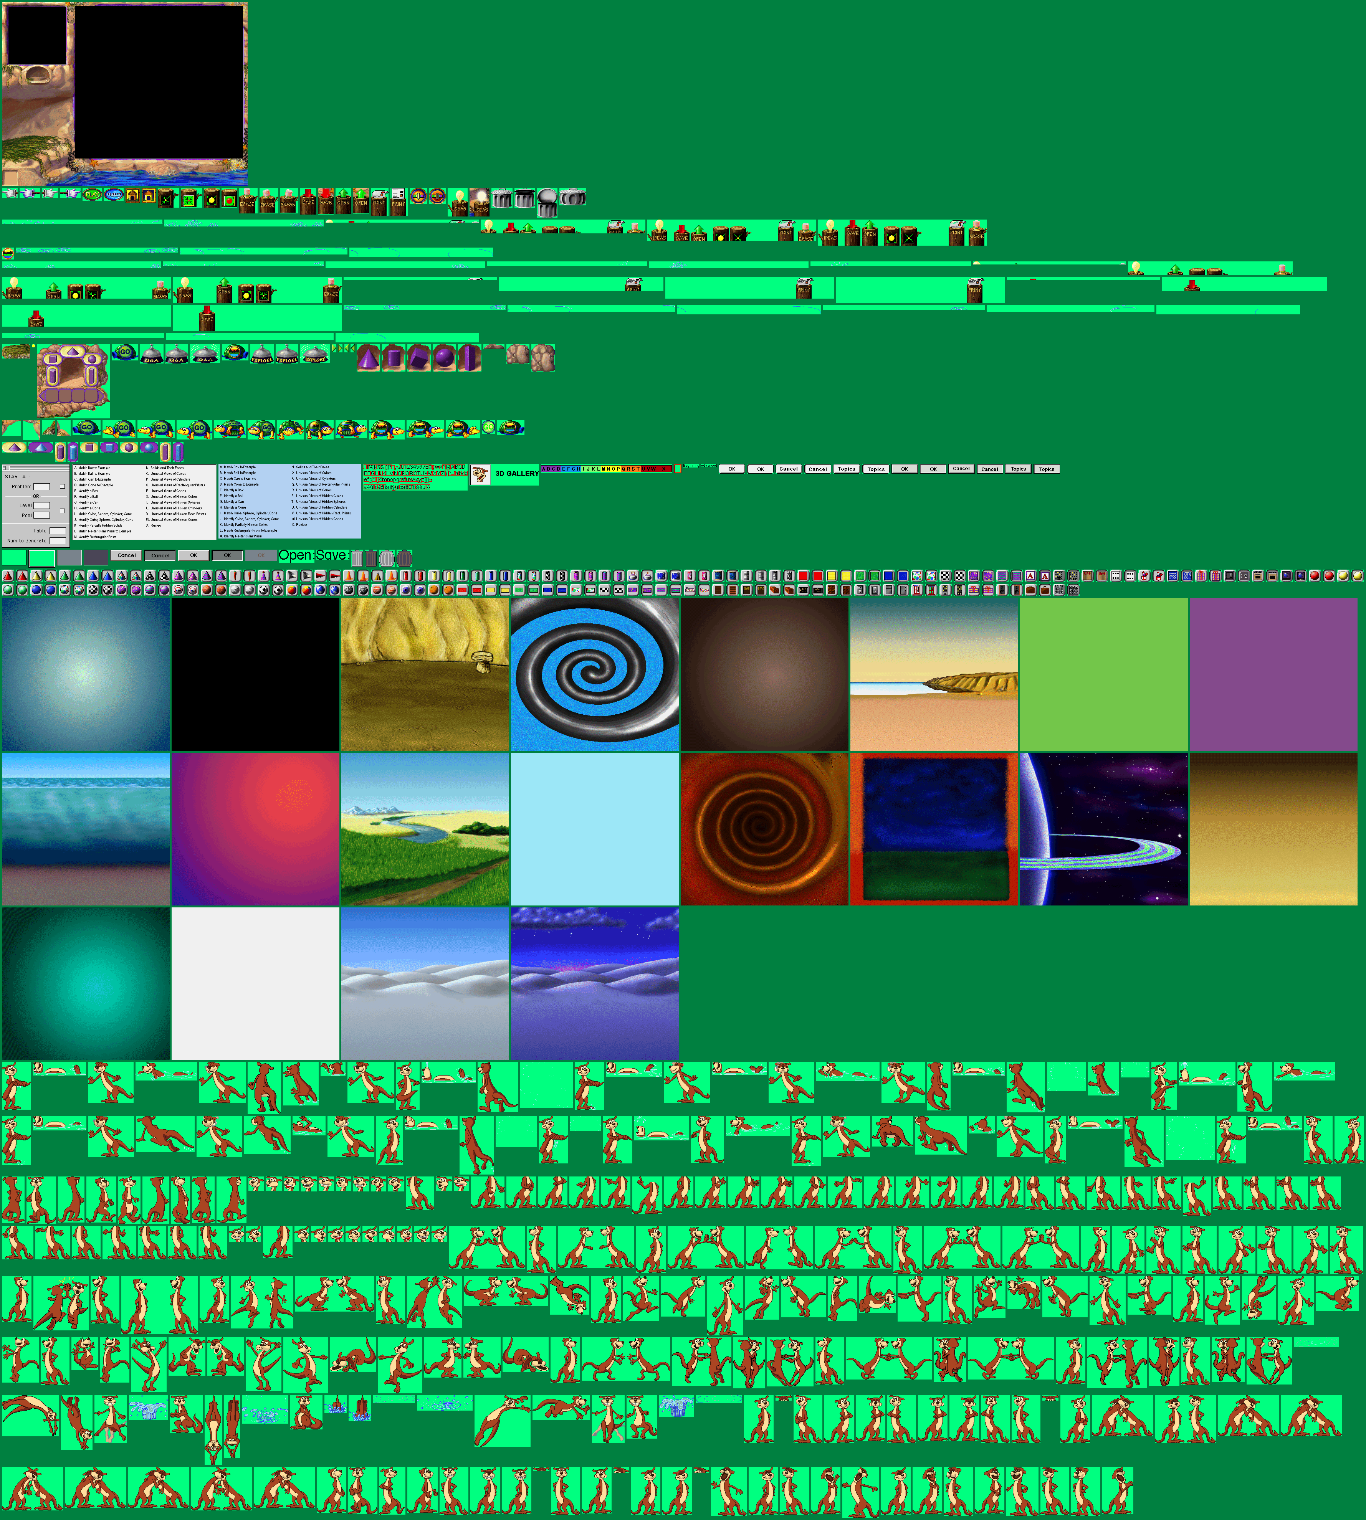Click the 'Save:' label

[332, 555]
